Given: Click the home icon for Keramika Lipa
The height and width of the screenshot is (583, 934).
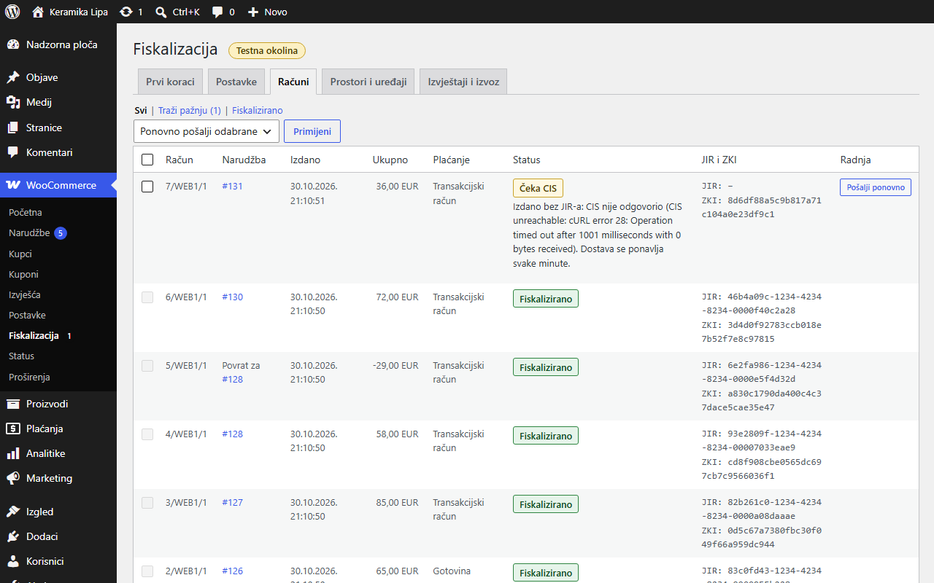Looking at the screenshot, I should pyautogui.click(x=38, y=12).
